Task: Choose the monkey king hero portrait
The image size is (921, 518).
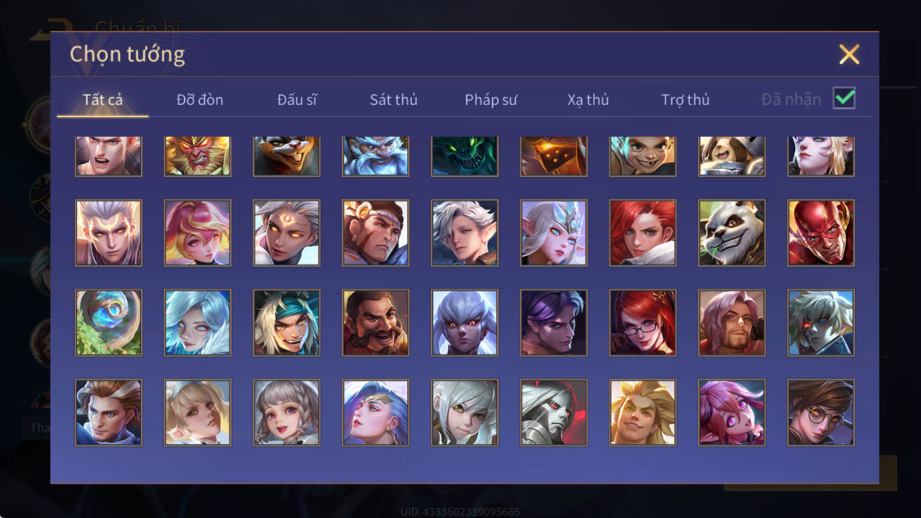Action: 197,156
